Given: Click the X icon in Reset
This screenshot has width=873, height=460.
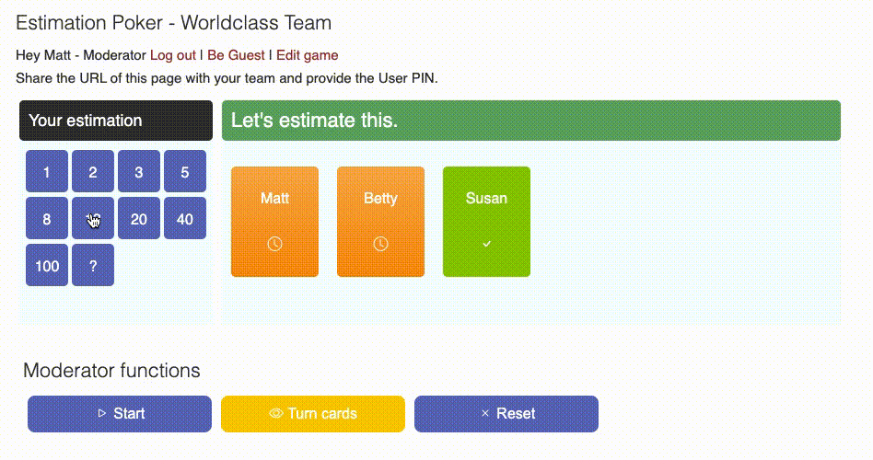Looking at the screenshot, I should [484, 414].
